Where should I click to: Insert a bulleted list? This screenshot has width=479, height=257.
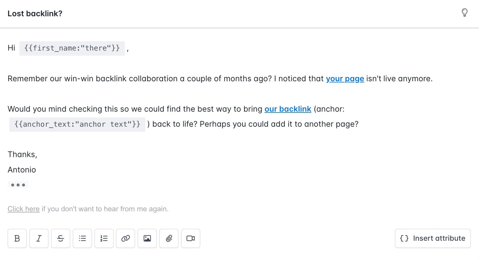click(x=82, y=238)
